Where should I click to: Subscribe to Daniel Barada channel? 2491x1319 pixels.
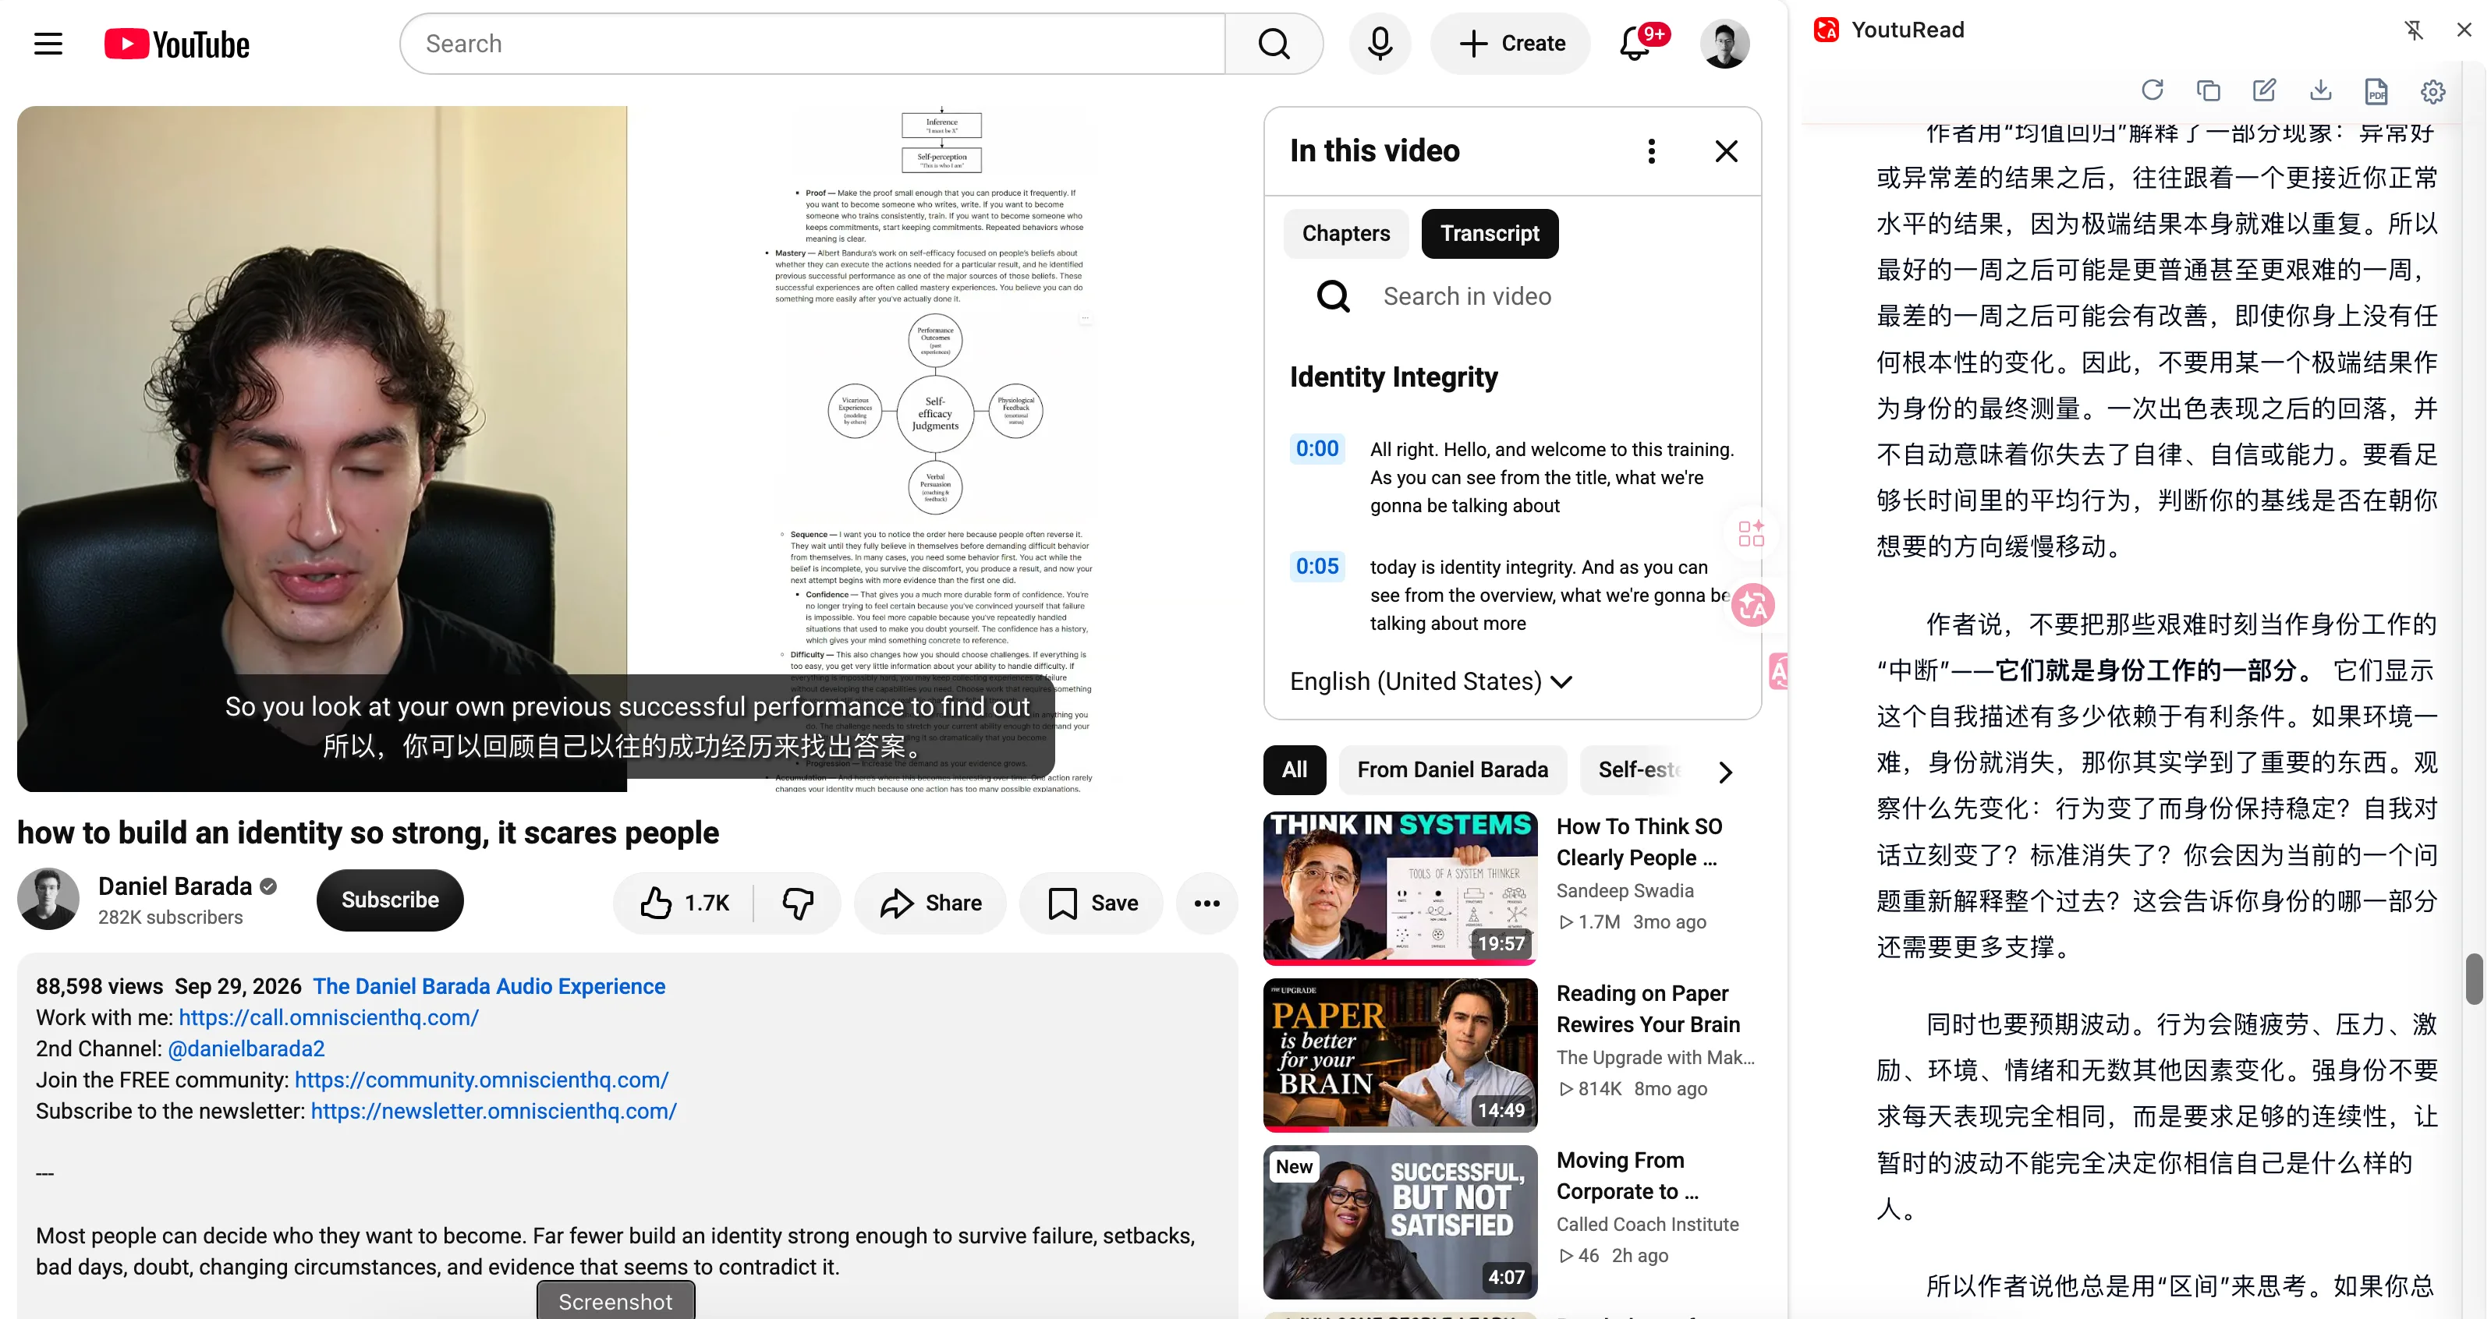(390, 900)
